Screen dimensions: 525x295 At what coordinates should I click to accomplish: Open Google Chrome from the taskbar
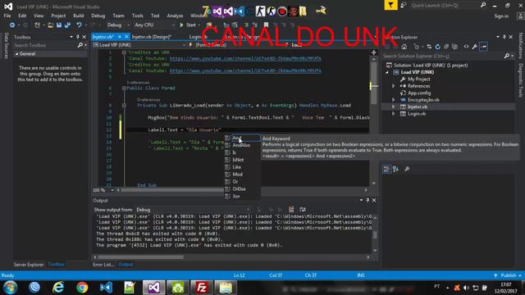82,288
